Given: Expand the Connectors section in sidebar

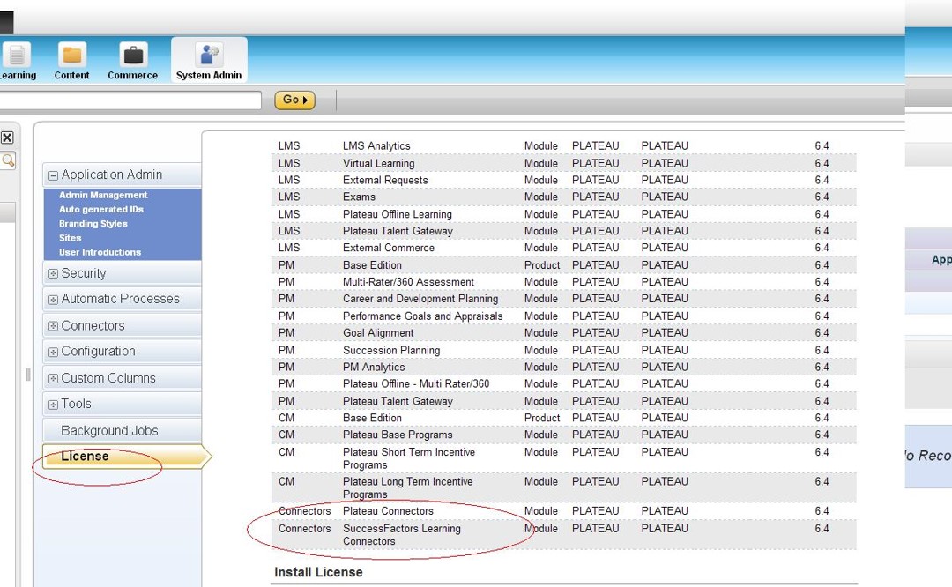Looking at the screenshot, I should [x=54, y=326].
